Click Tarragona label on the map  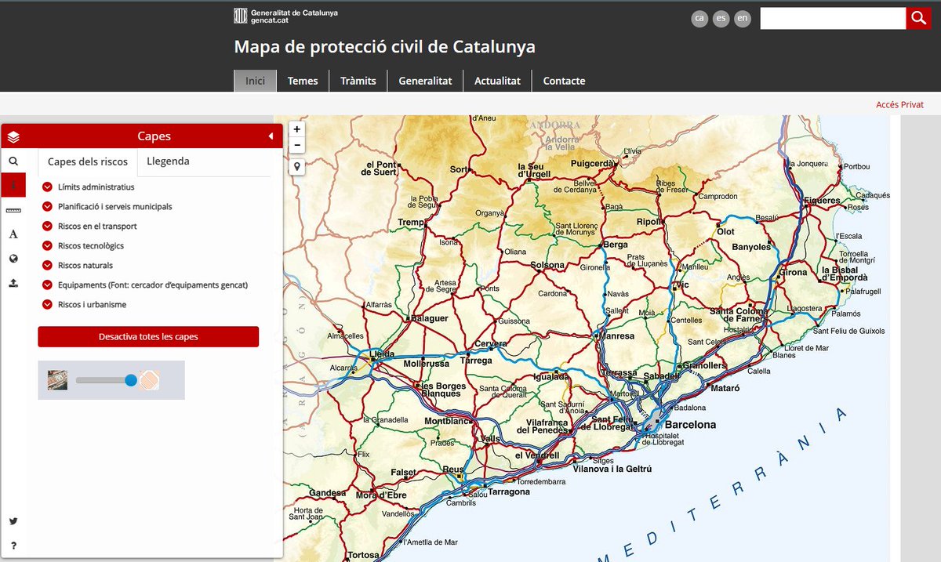point(509,492)
